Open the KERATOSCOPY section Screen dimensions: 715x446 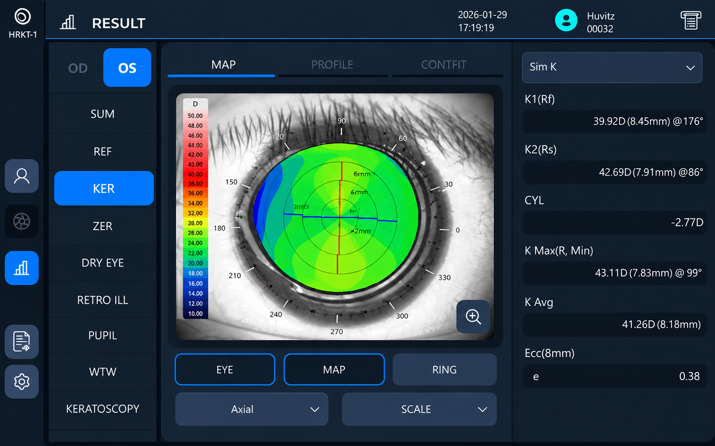click(103, 409)
